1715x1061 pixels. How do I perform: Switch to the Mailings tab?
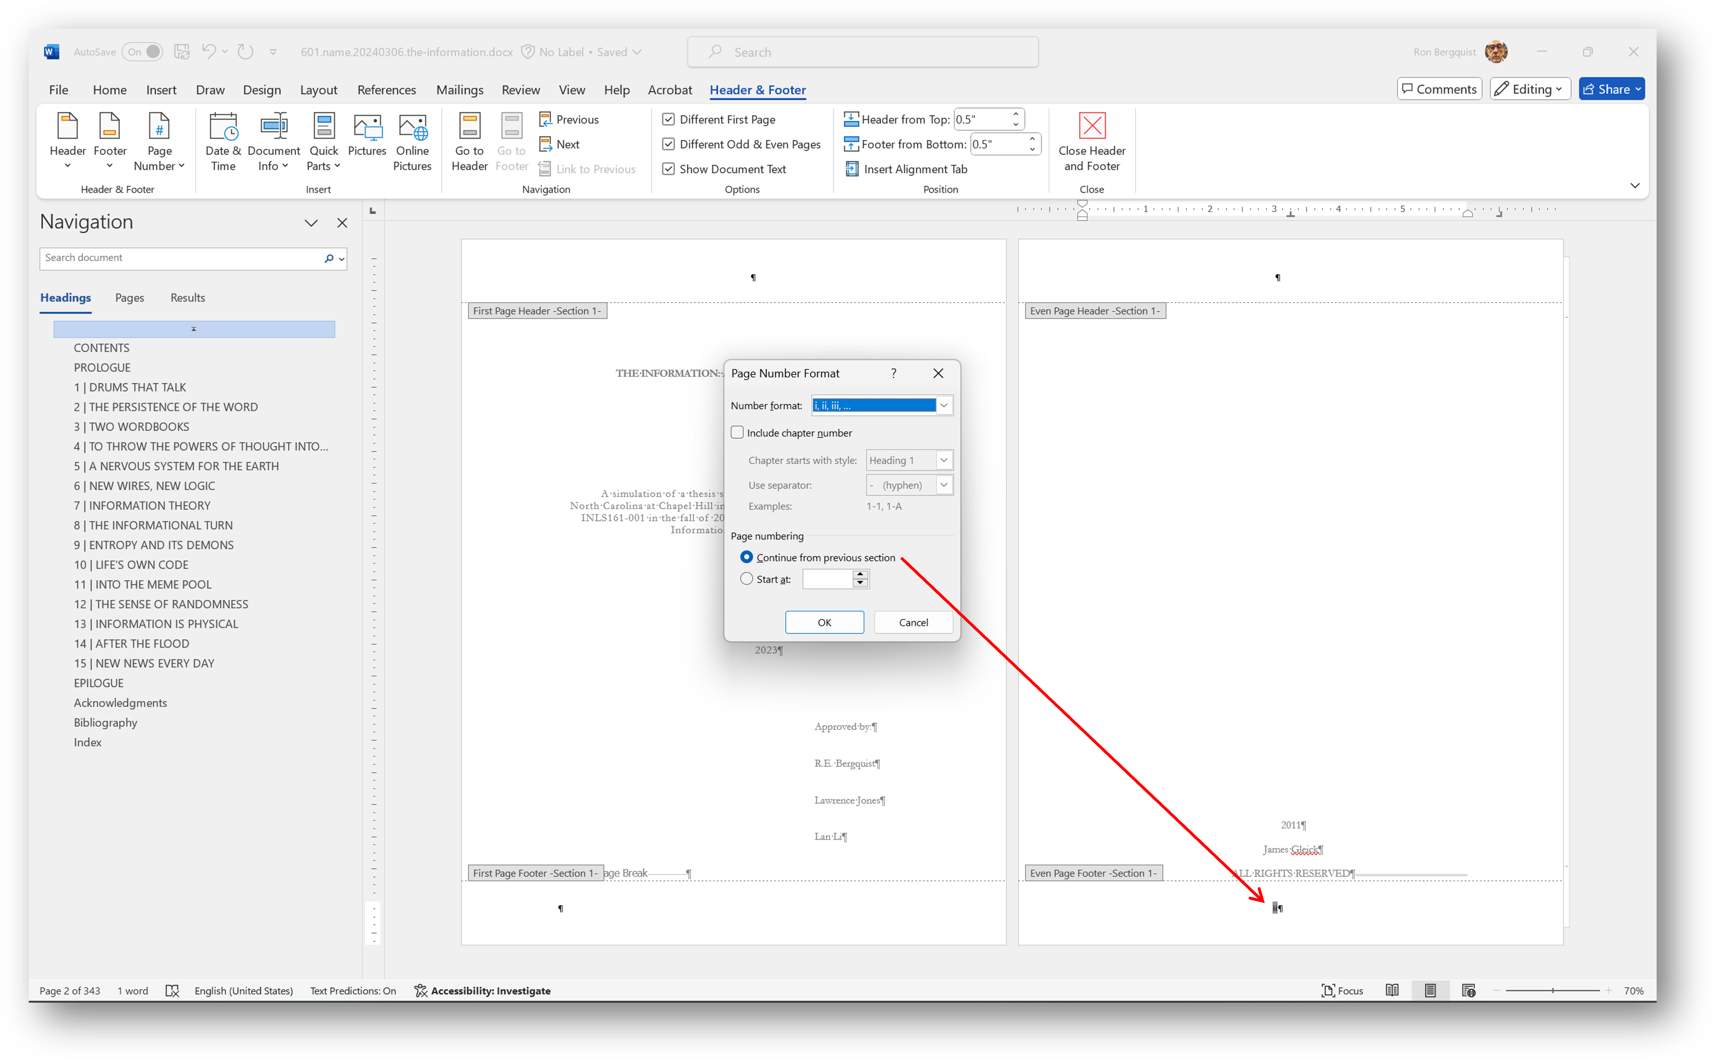point(460,90)
